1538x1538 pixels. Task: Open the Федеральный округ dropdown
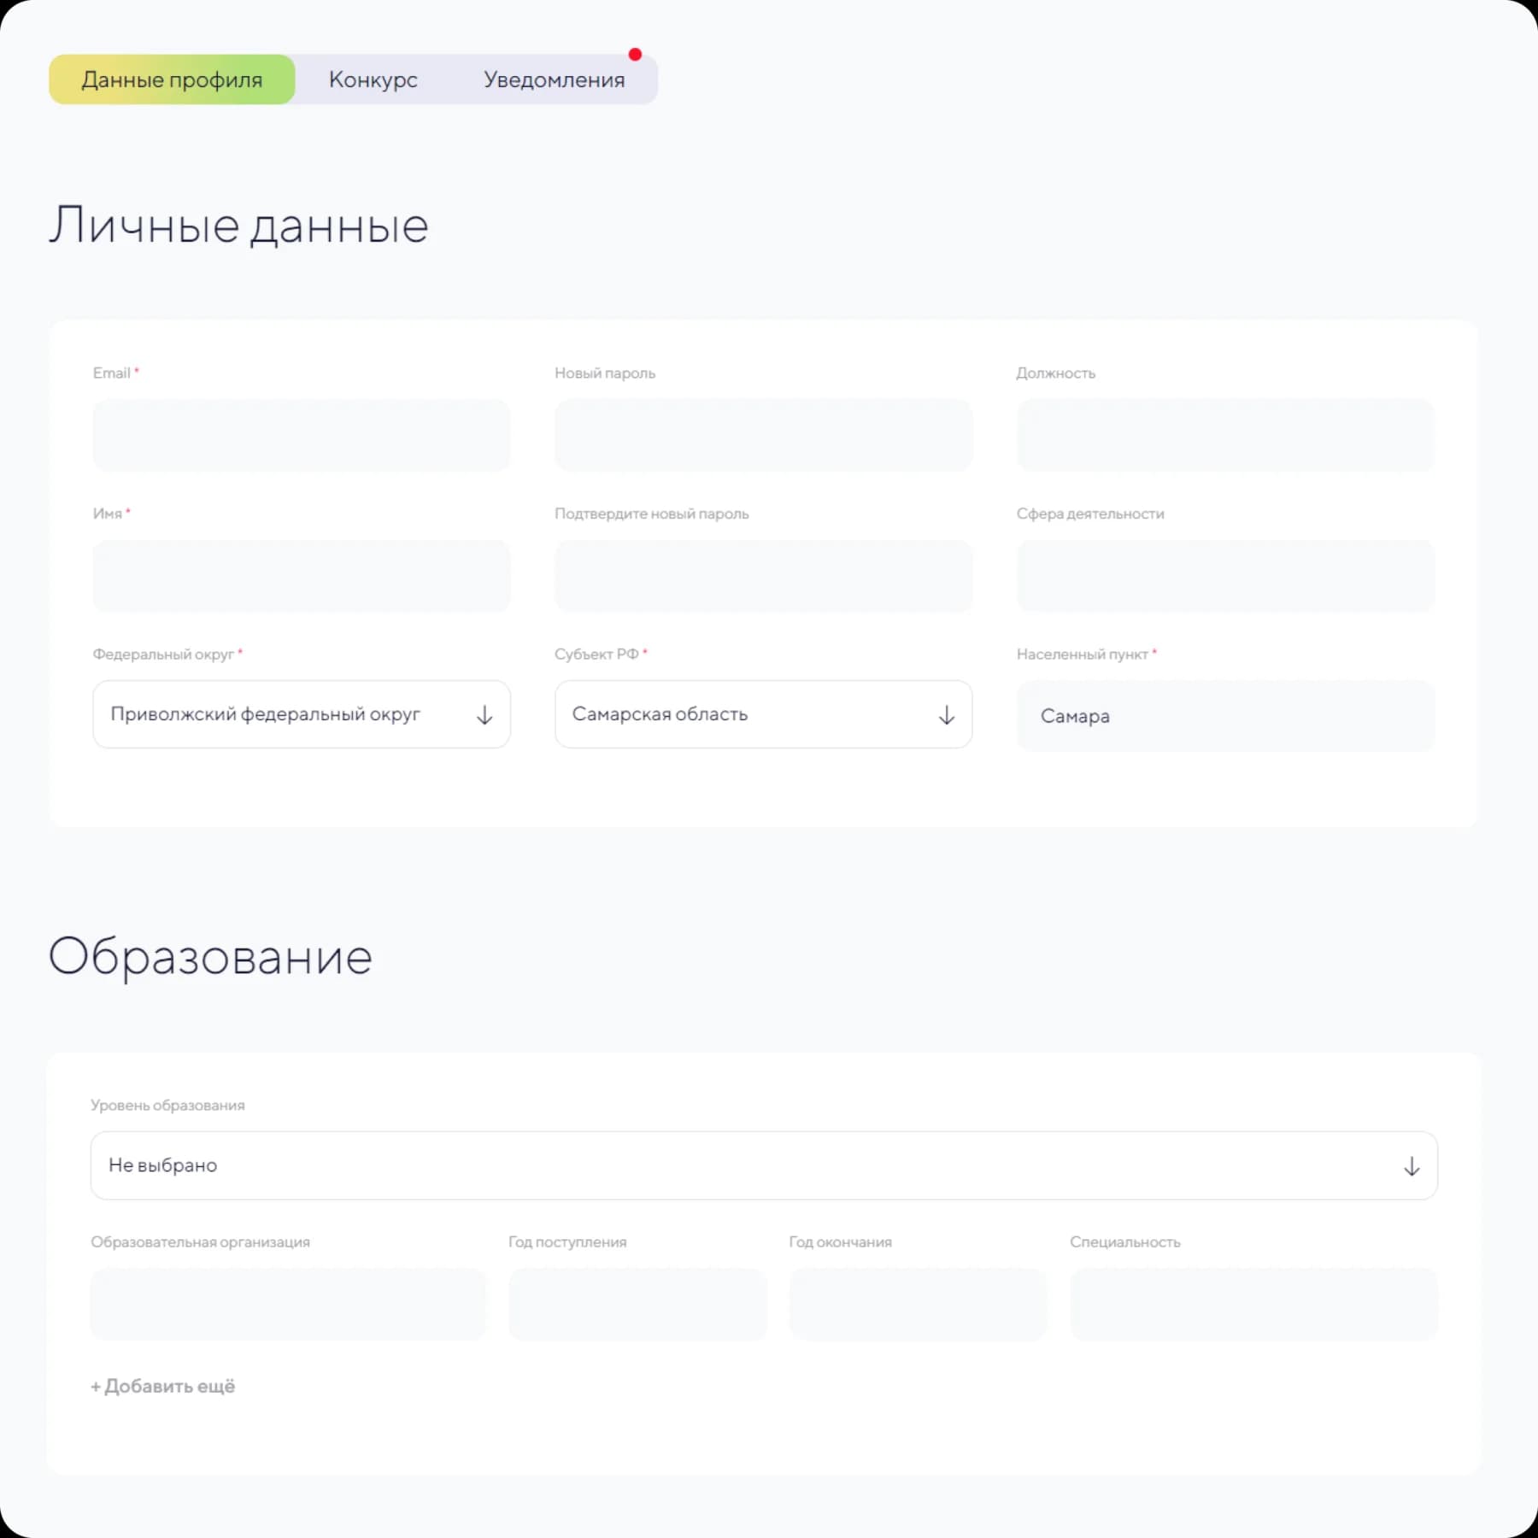301,714
